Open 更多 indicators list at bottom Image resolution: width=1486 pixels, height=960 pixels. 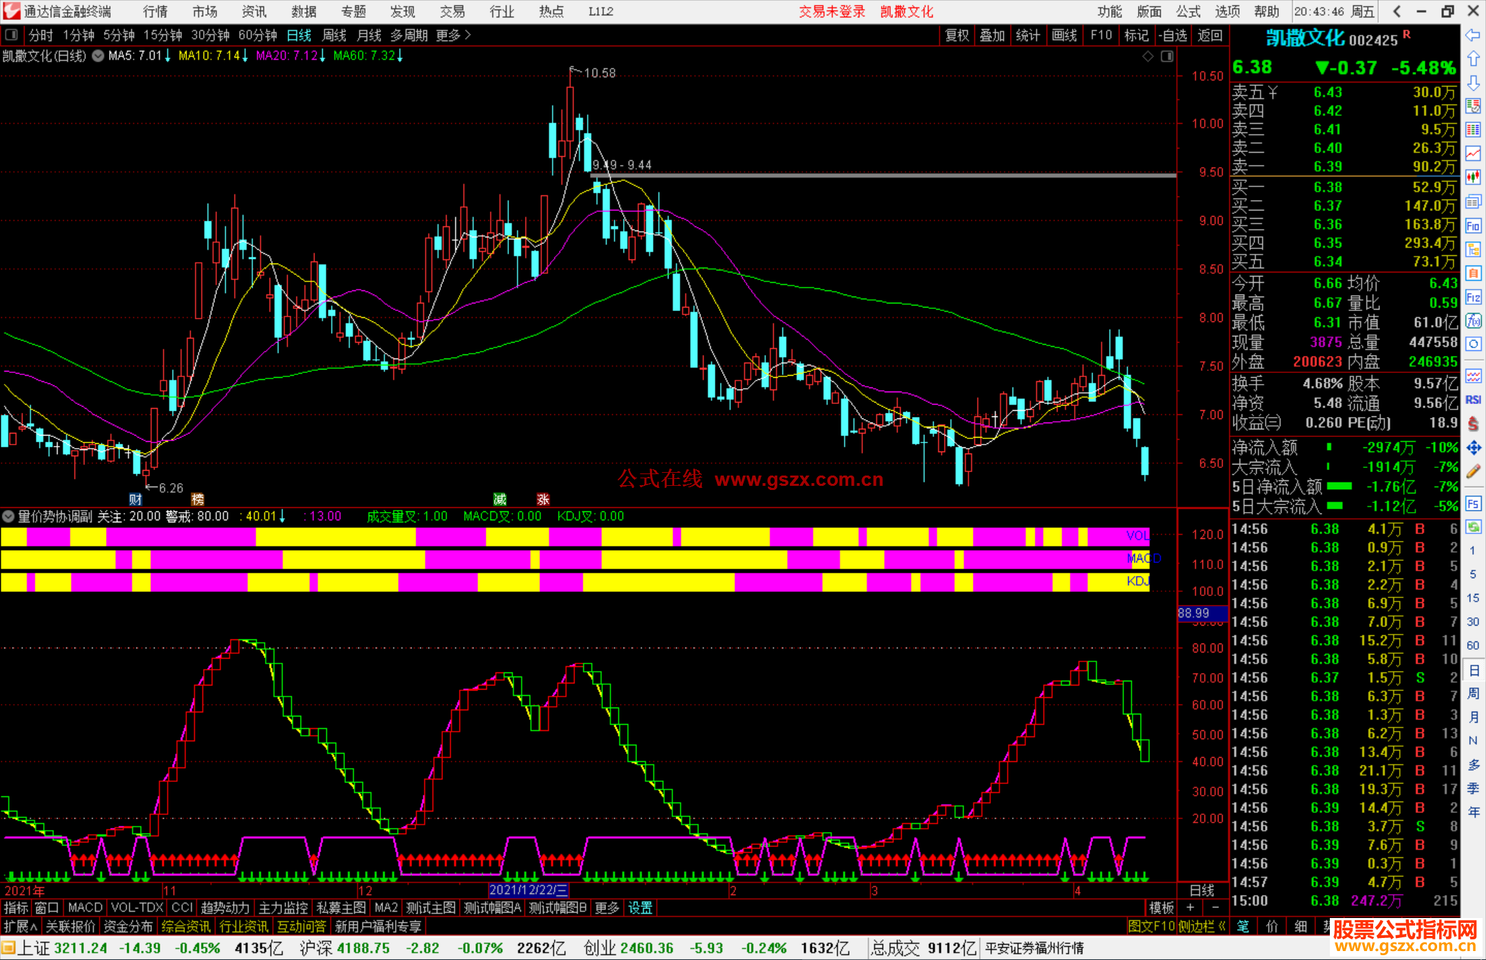coord(607,908)
